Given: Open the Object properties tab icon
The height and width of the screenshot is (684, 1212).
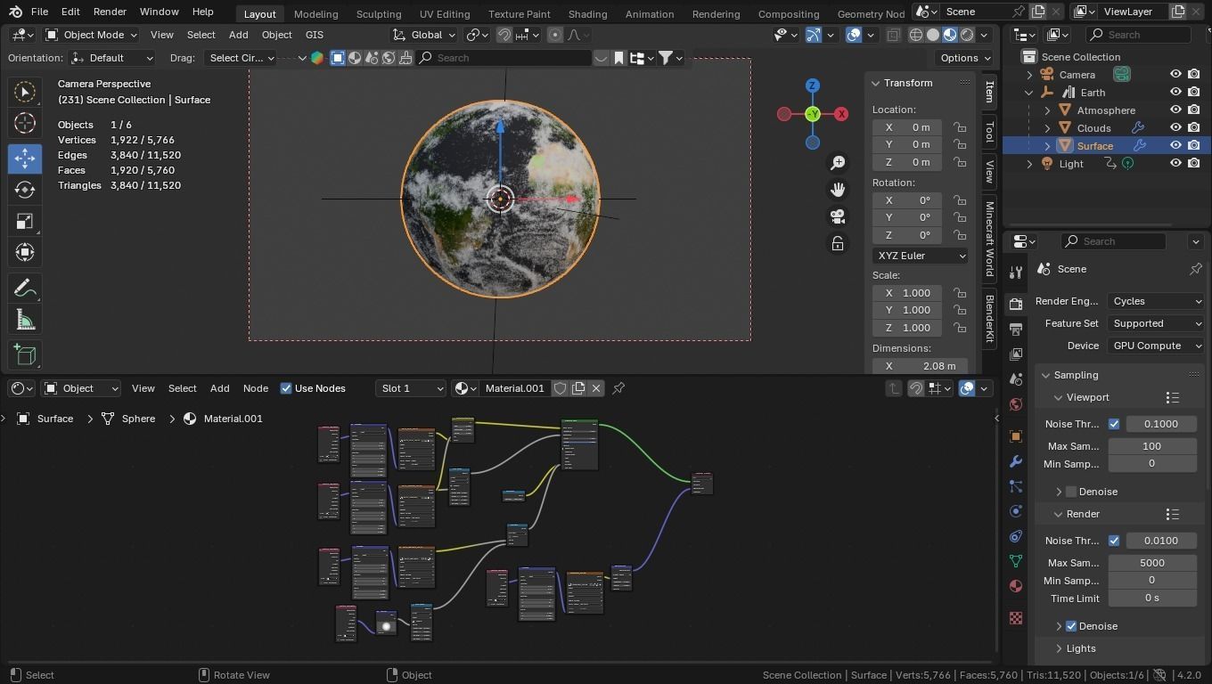Looking at the screenshot, I should 1016,436.
